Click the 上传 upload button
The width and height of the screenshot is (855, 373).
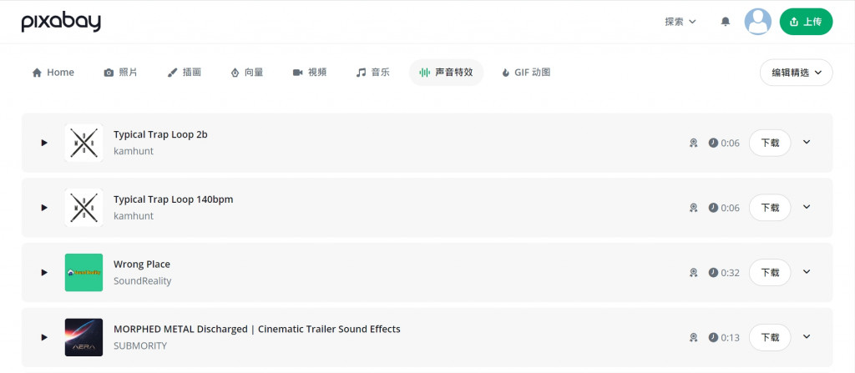coord(806,22)
